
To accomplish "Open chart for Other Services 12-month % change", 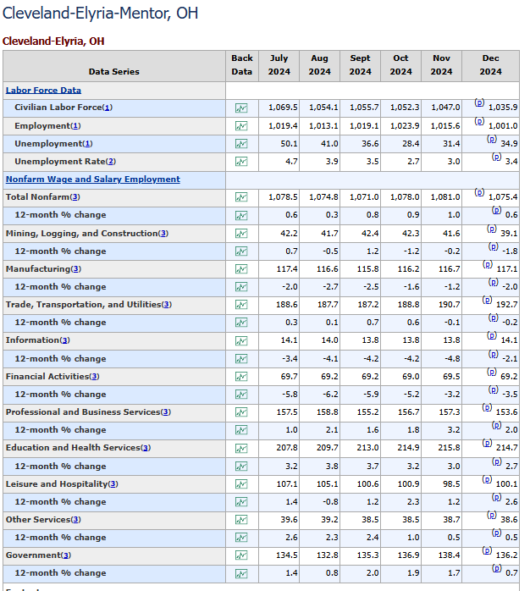I will (241, 538).
